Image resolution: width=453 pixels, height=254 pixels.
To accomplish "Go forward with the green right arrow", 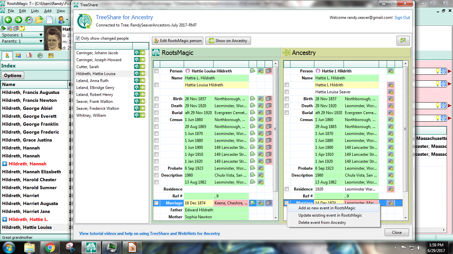I will pos(18,20).
